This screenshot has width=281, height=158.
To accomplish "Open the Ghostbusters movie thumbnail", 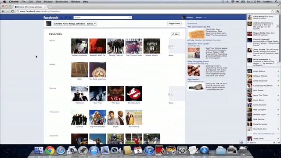I will click(133, 93).
